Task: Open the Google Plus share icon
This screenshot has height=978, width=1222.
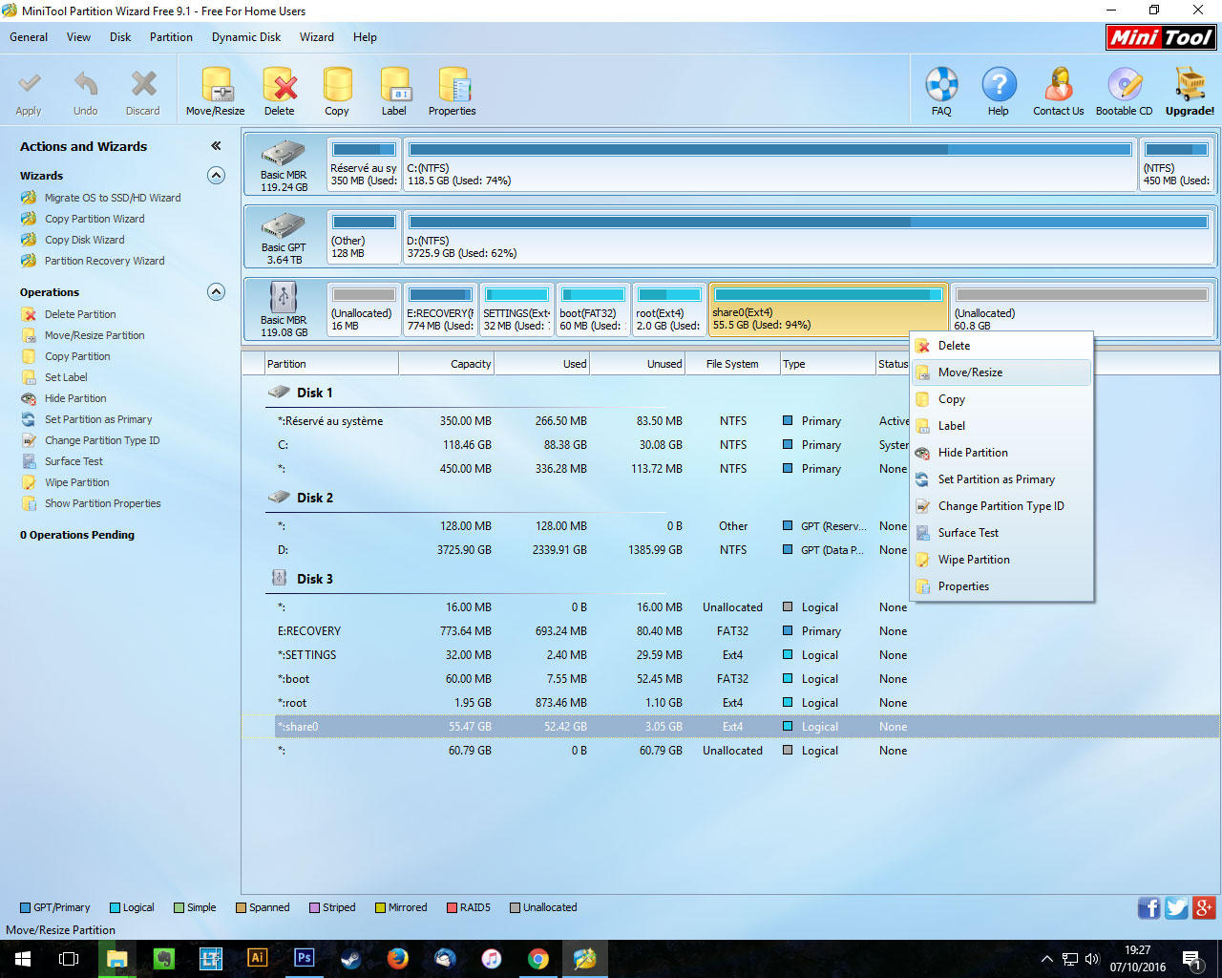Action: [1205, 907]
